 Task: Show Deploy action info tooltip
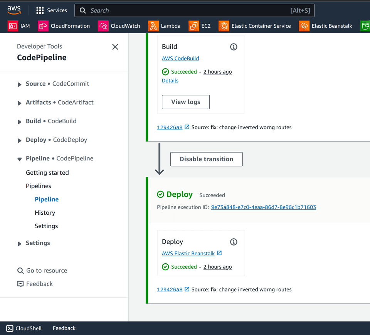tap(233, 241)
